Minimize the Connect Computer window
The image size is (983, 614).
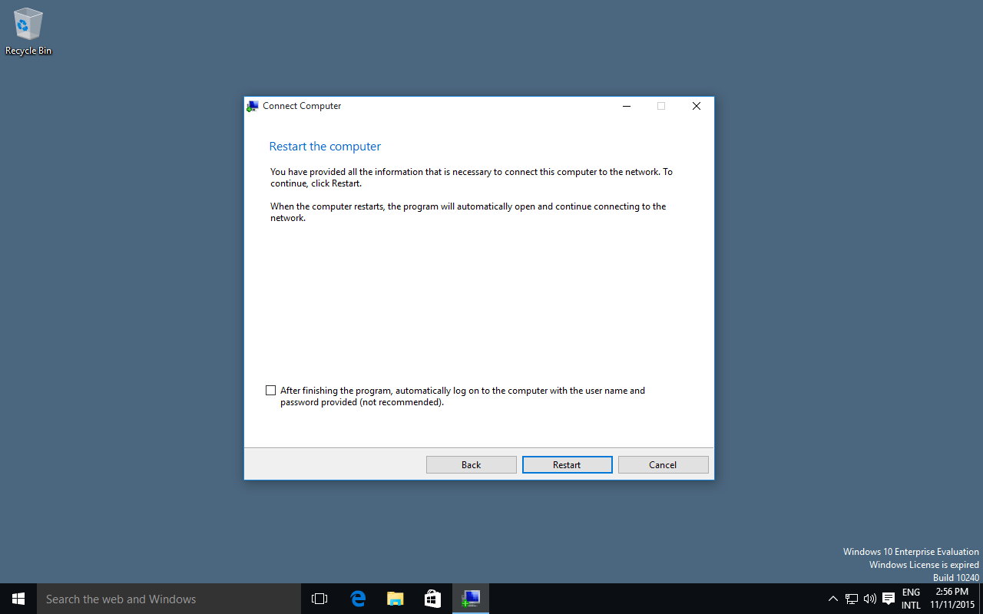(627, 106)
